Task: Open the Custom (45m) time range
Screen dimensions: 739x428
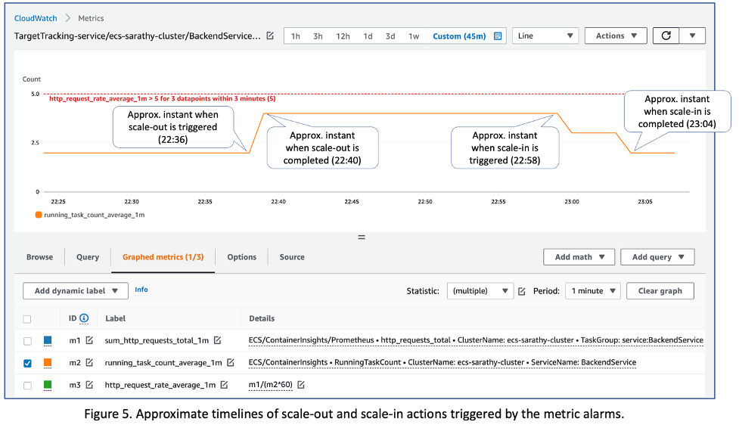Action: 459,36
